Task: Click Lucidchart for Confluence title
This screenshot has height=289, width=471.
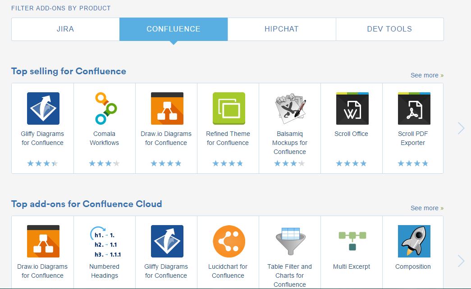Action: pyautogui.click(x=228, y=271)
